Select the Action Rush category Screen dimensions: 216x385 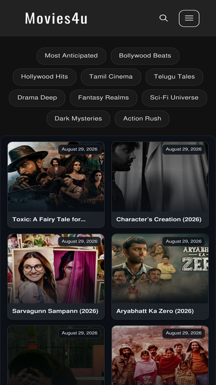click(142, 118)
